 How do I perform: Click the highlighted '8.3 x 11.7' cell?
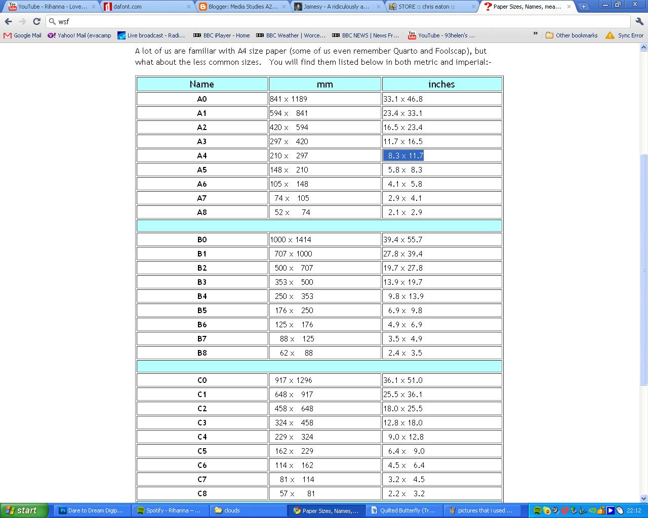coord(442,155)
